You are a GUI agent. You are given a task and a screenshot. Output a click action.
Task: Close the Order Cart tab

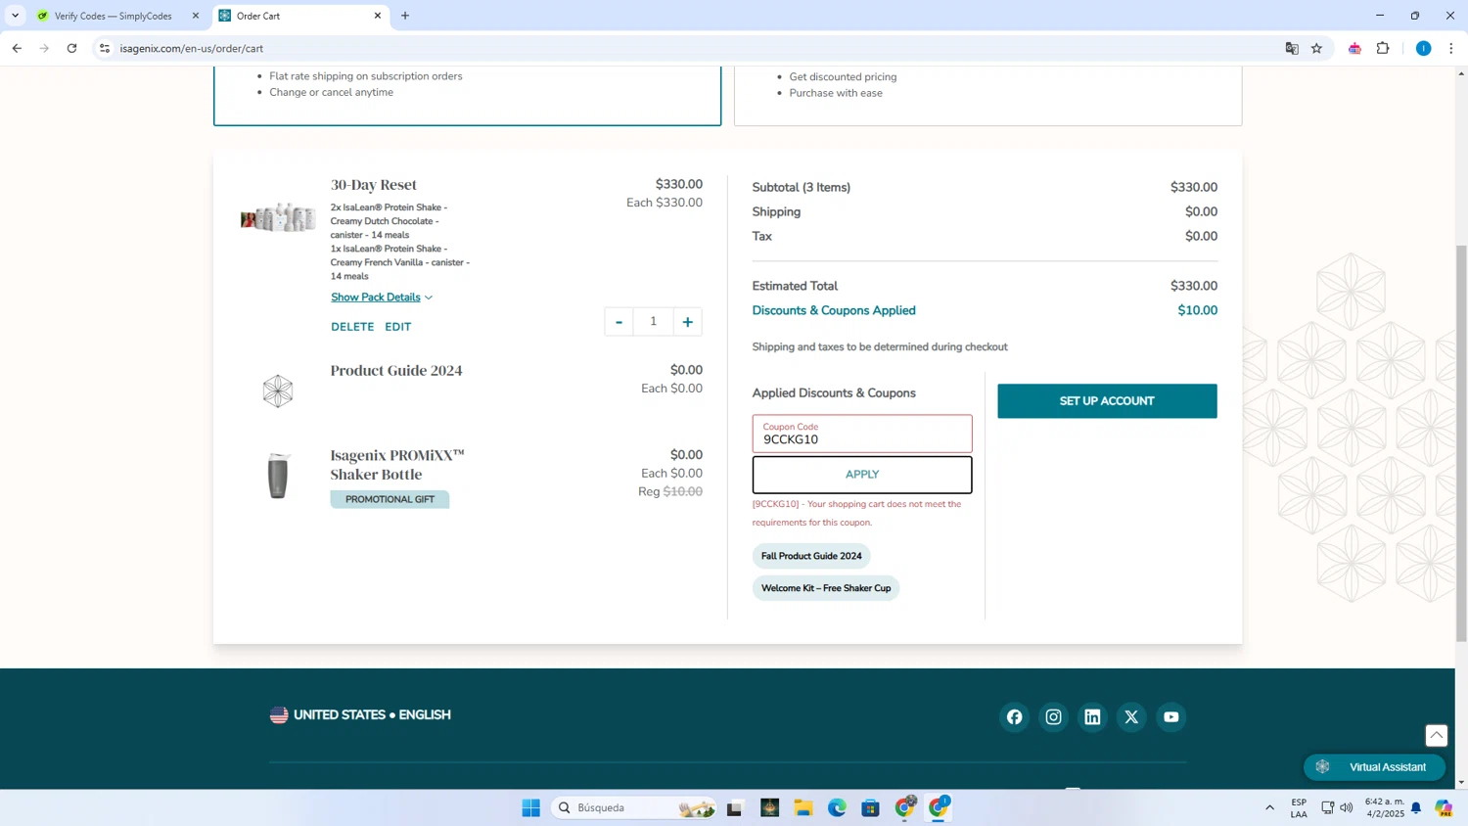point(378,16)
